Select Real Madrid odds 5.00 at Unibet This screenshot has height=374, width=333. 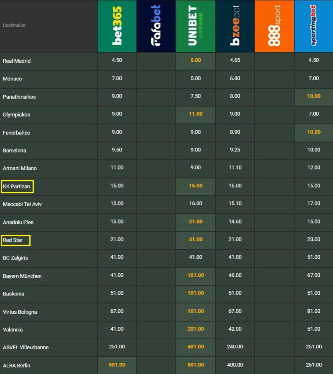coord(195,60)
